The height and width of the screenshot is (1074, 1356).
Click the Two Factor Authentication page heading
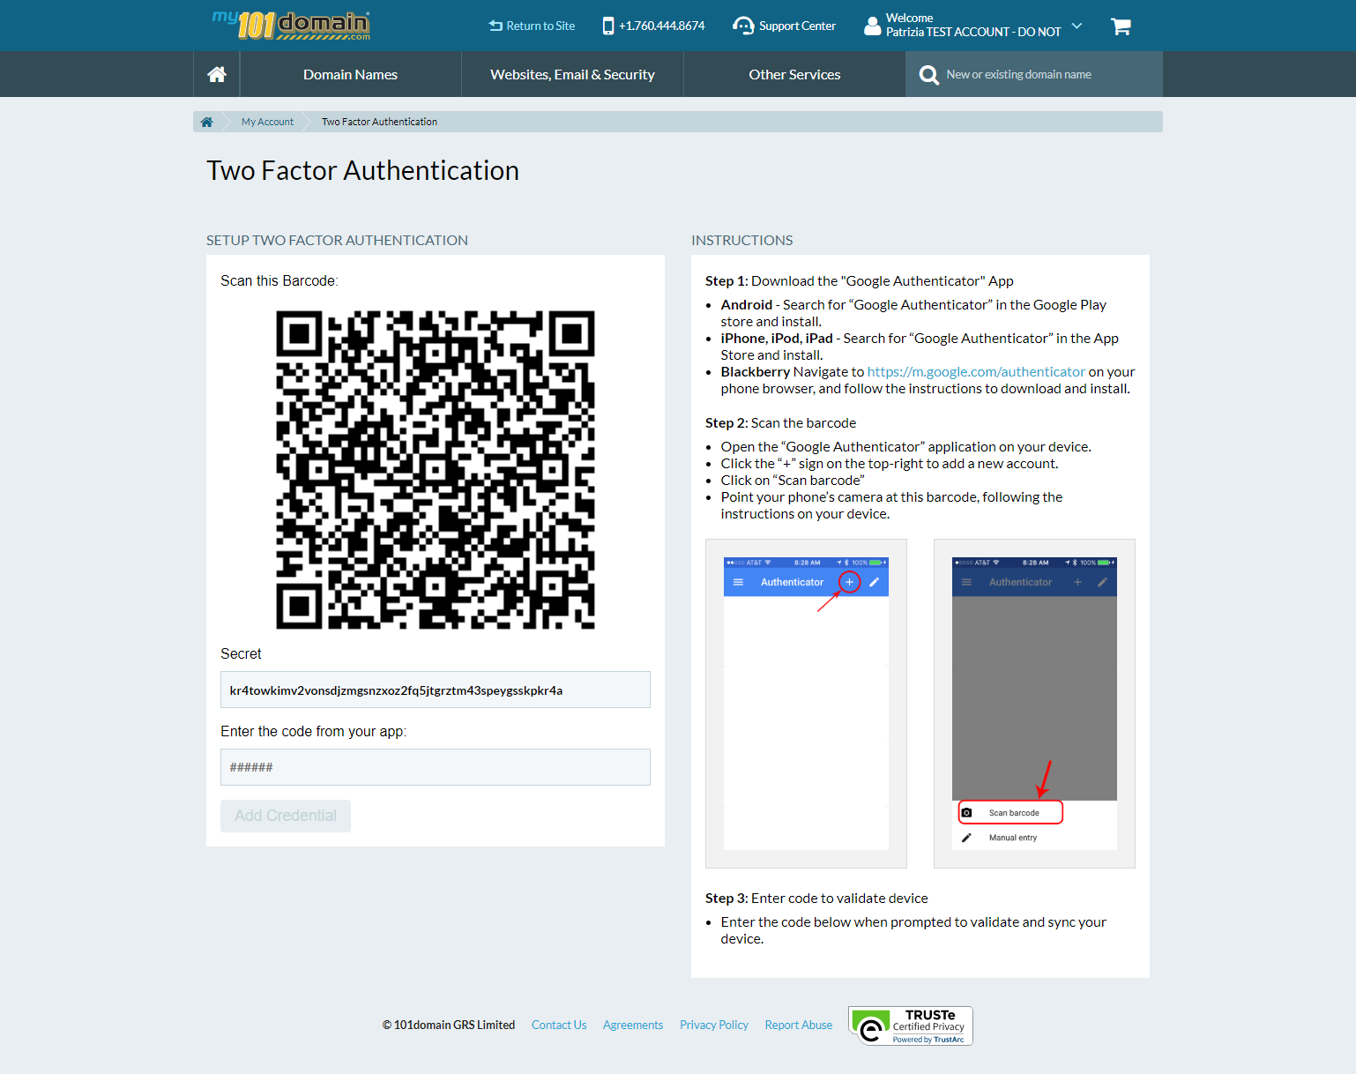click(362, 170)
